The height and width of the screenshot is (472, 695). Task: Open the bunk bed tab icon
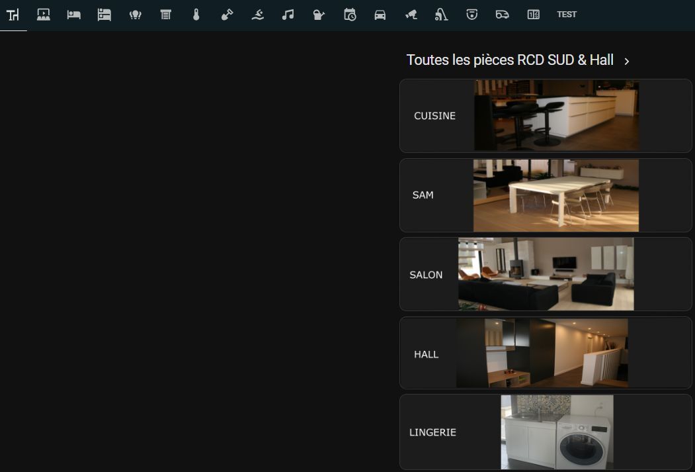point(104,15)
